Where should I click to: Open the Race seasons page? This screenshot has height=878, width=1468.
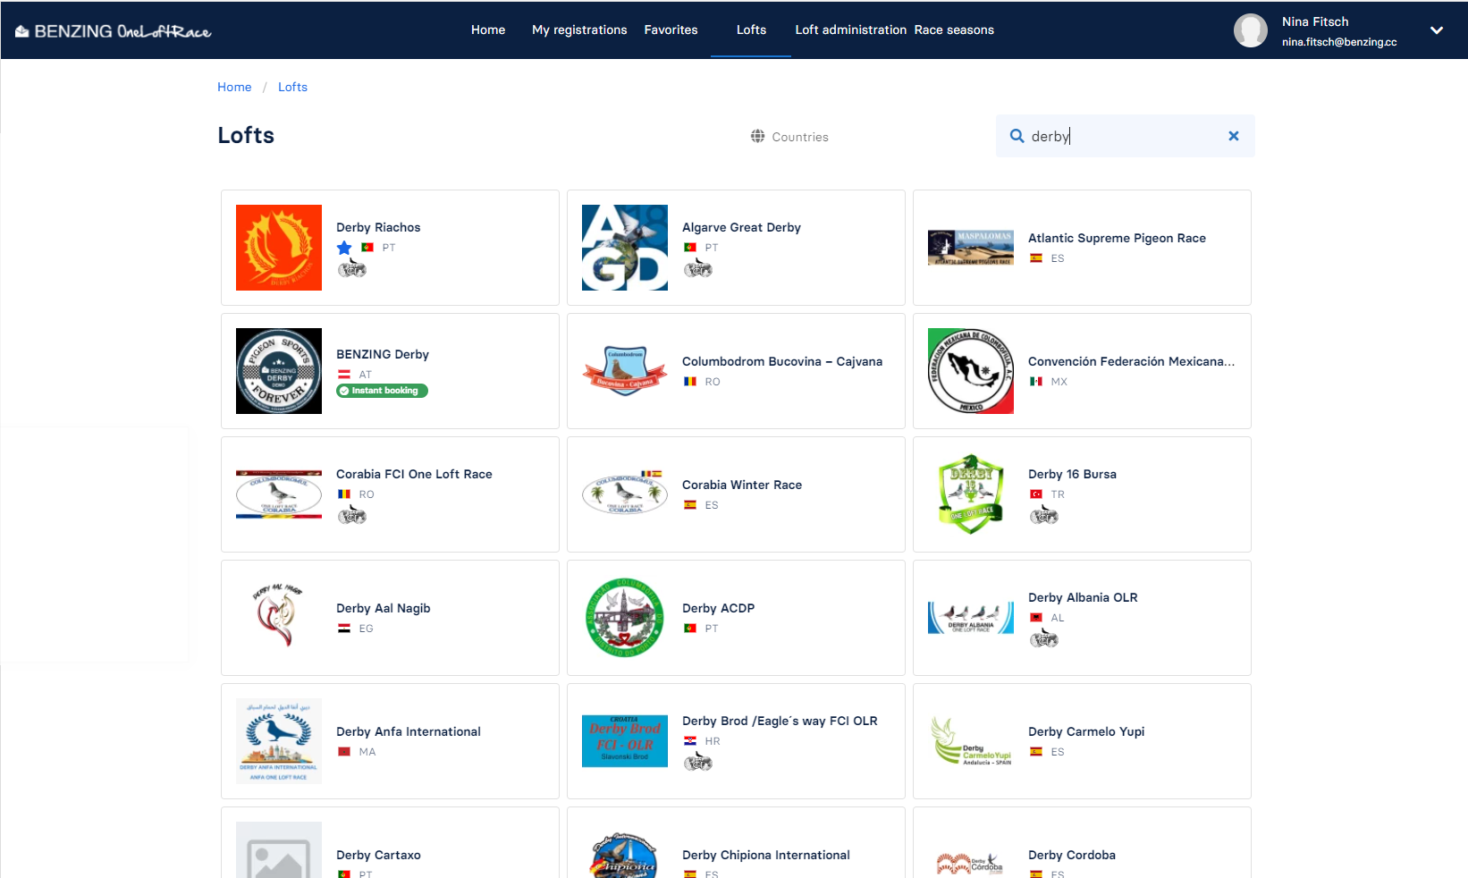954,30
